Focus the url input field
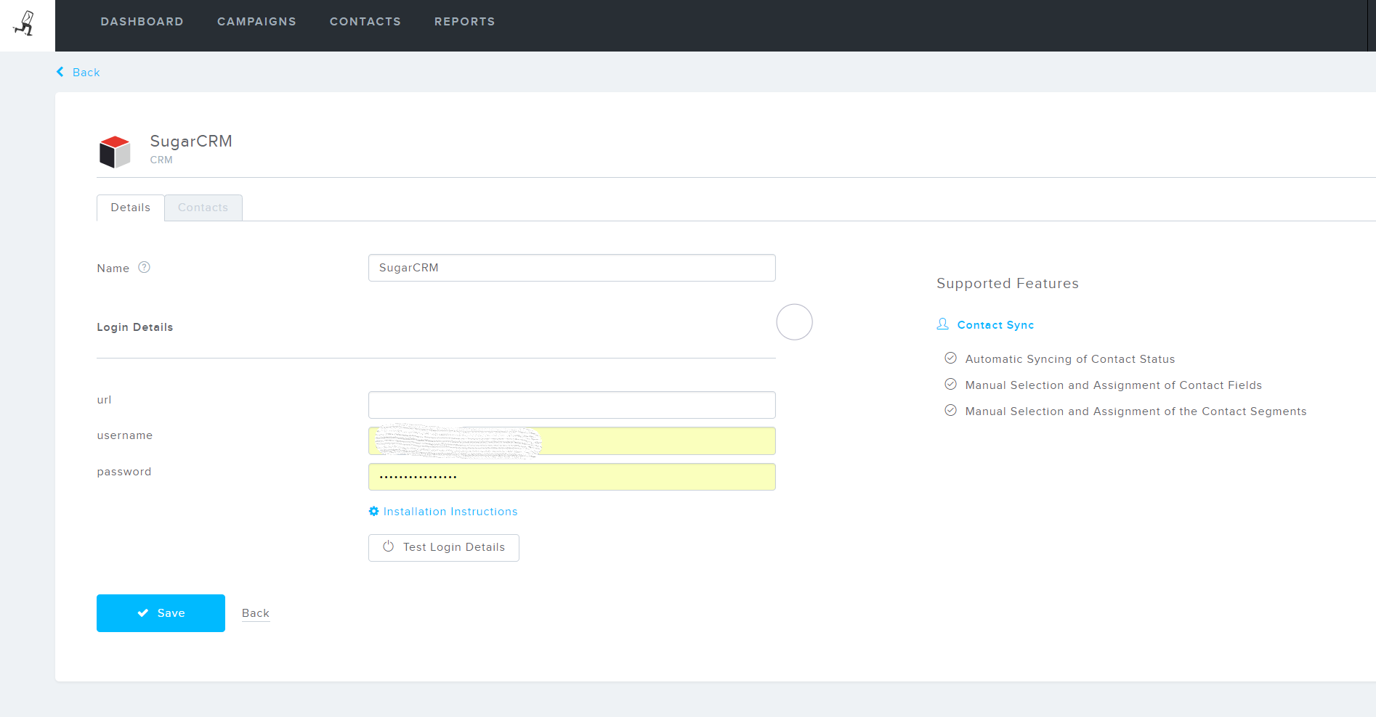Image resolution: width=1376 pixels, height=717 pixels. point(572,405)
